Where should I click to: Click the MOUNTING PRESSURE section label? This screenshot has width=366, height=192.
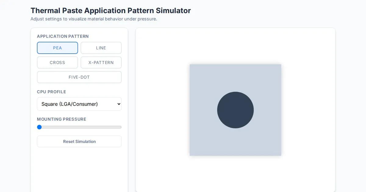[x=62, y=119]
